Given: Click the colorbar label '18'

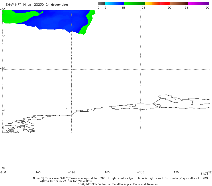Looking at the screenshot, I should 123,7.
